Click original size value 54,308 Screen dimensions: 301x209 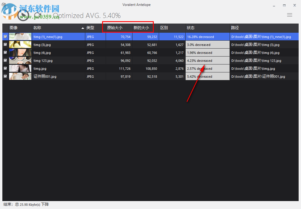click(x=125, y=45)
